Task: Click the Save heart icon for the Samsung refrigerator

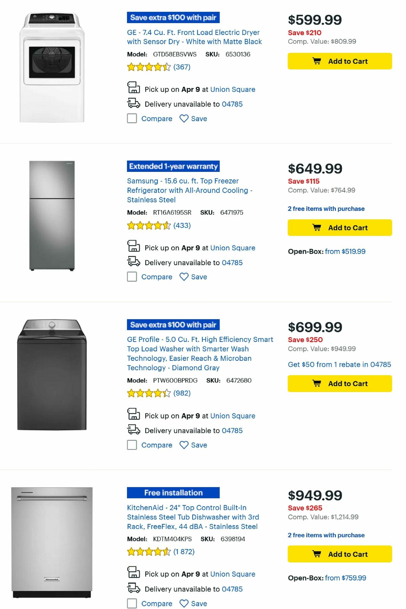Action: click(184, 277)
